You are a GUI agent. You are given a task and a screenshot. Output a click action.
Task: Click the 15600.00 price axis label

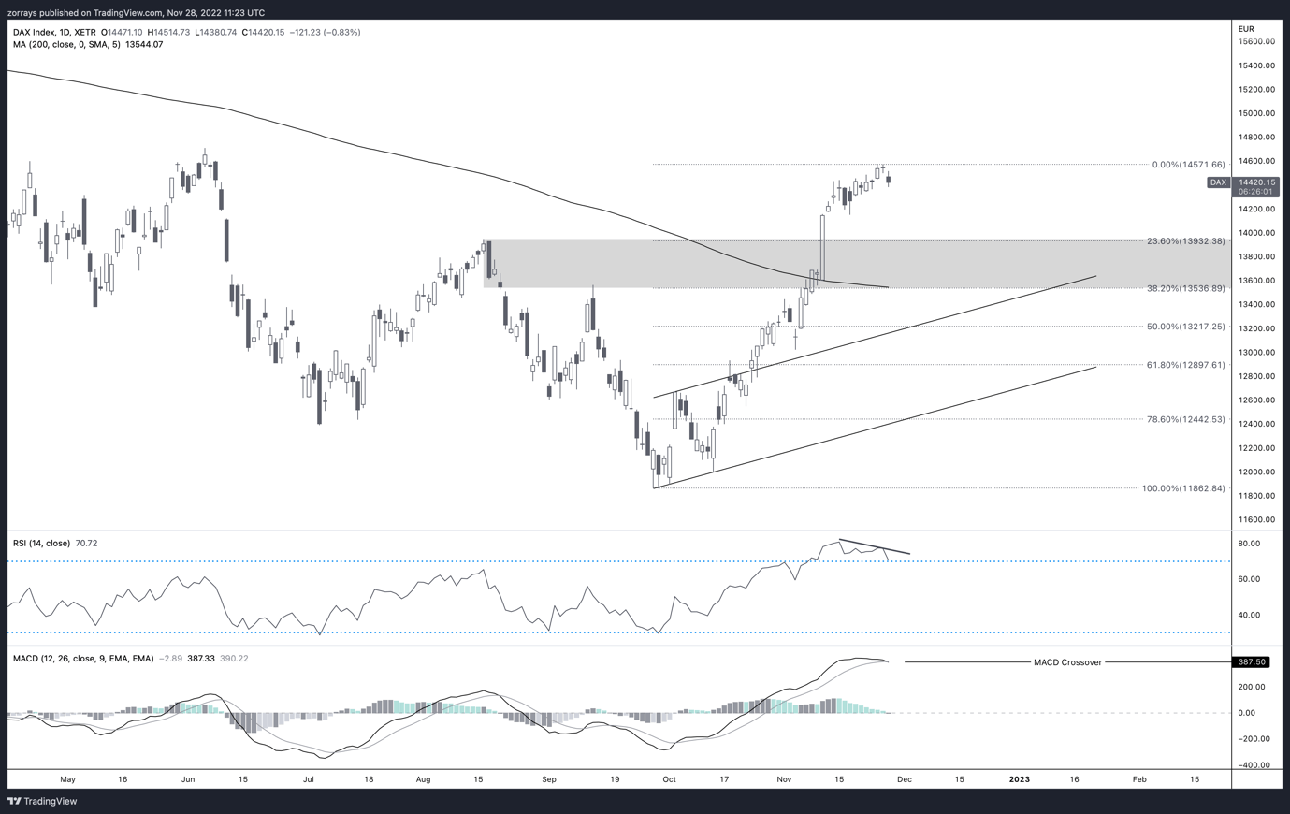click(x=1257, y=42)
